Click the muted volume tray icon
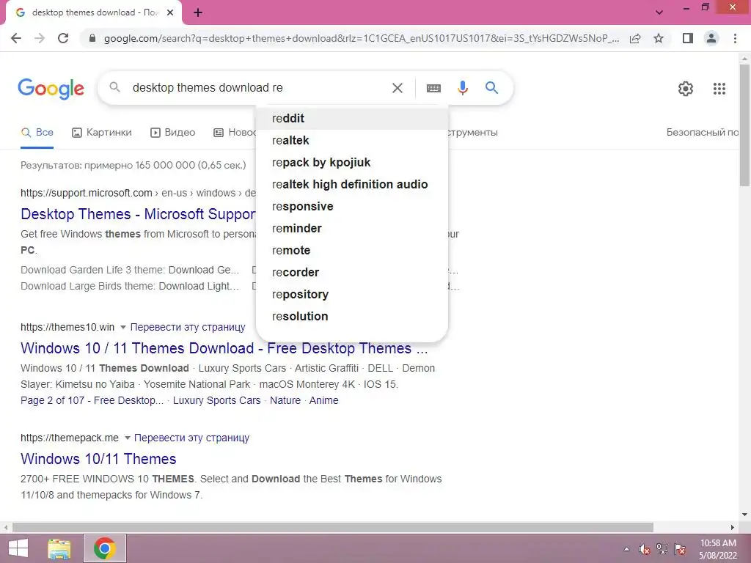751x563 pixels. [x=644, y=549]
